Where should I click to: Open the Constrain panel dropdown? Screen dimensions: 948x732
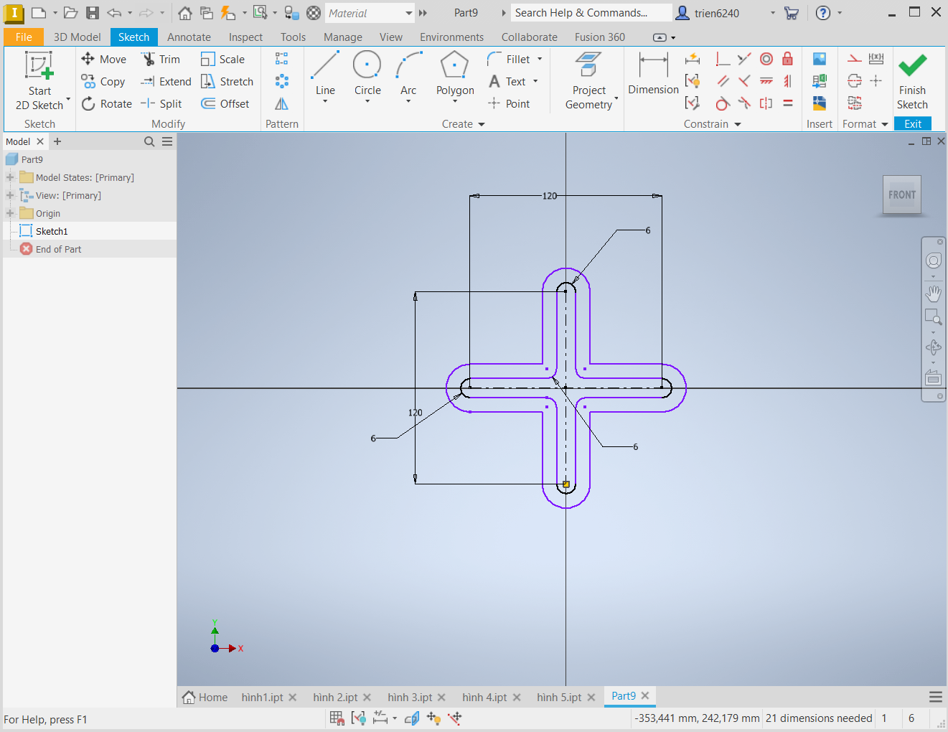(x=737, y=124)
